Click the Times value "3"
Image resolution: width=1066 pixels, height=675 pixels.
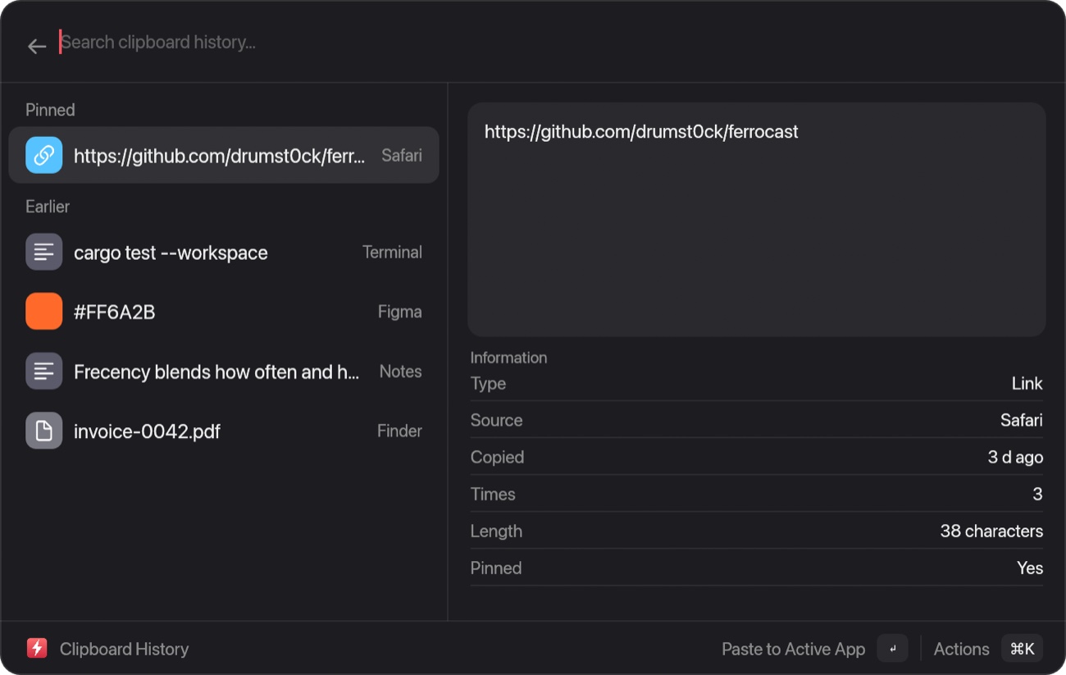(x=1037, y=495)
